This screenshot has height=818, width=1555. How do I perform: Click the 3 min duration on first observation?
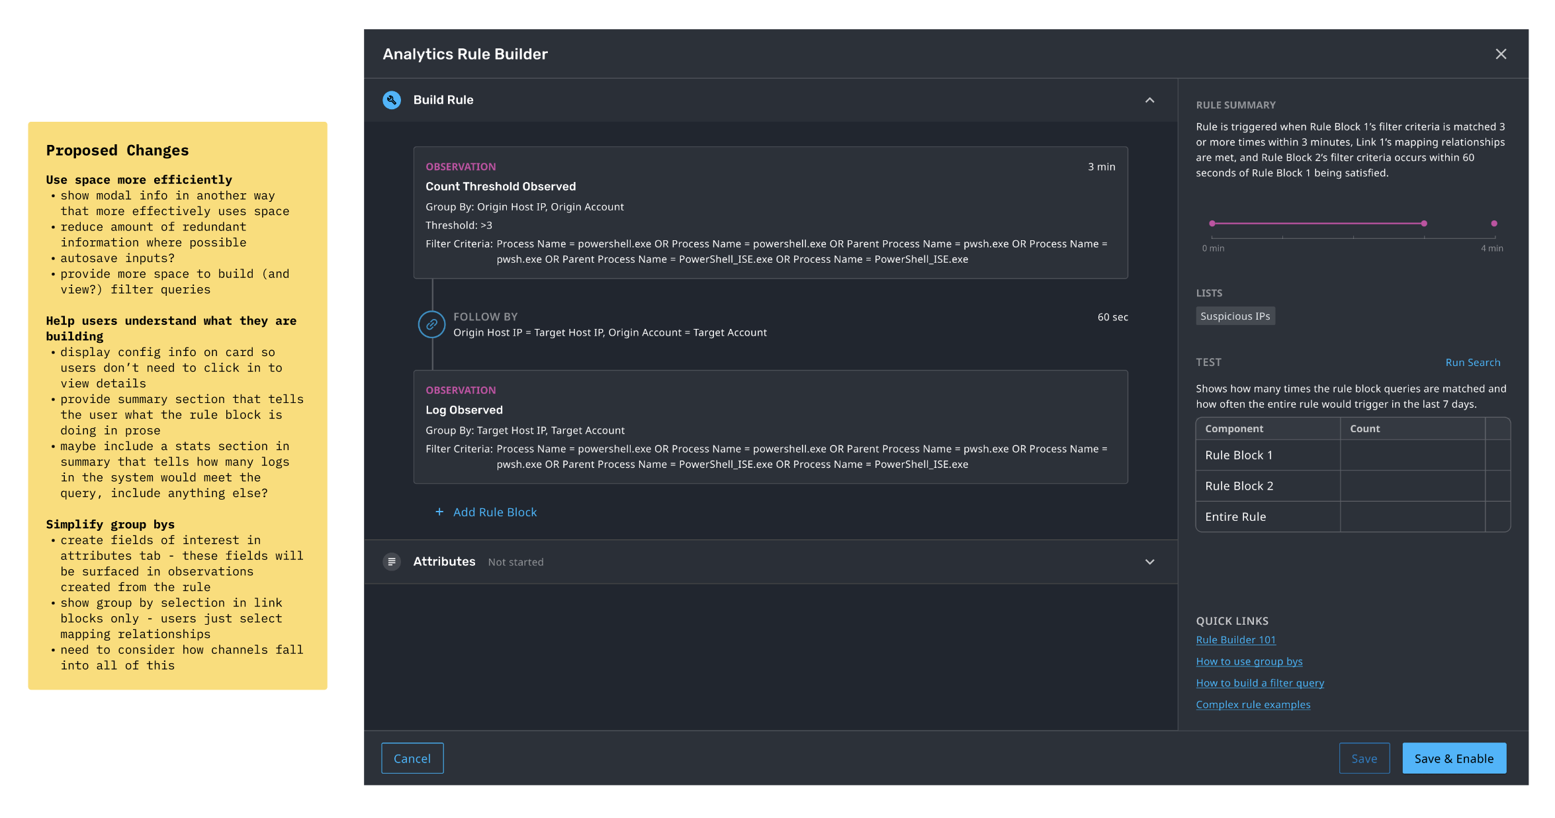point(1102,167)
